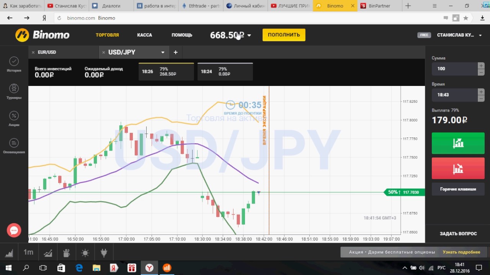Click the РУС language indicator
490x275 pixels.
point(441,268)
